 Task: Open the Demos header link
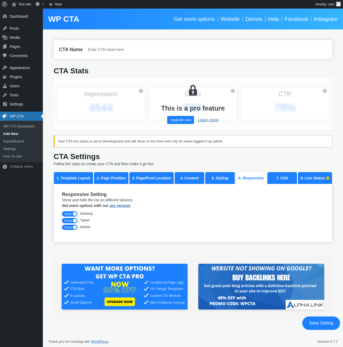tap(254, 19)
